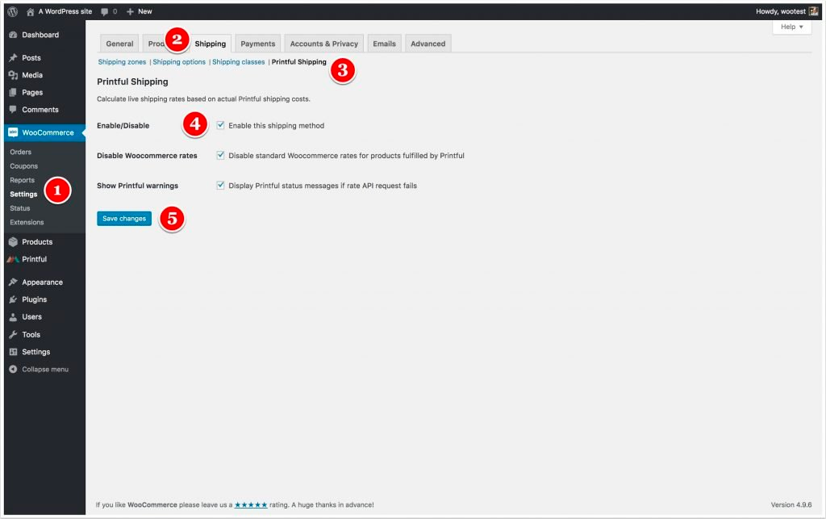Open the comments bubble icon in admin bar
This screenshot has width=826, height=519.
(104, 11)
